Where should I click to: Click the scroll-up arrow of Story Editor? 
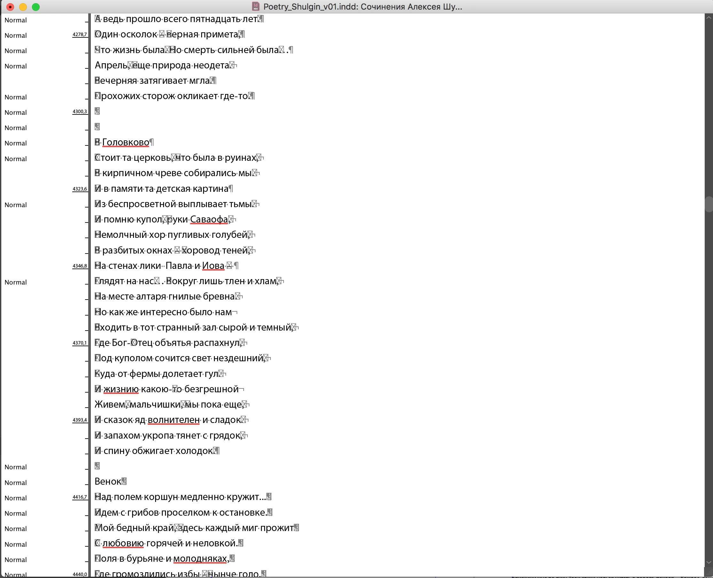[x=709, y=18]
